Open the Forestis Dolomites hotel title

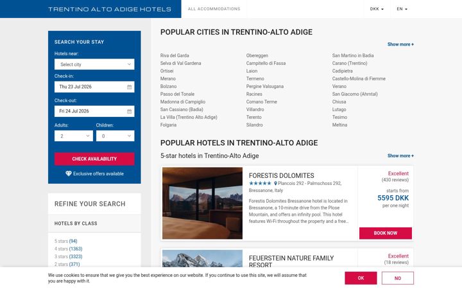pyautogui.click(x=282, y=175)
